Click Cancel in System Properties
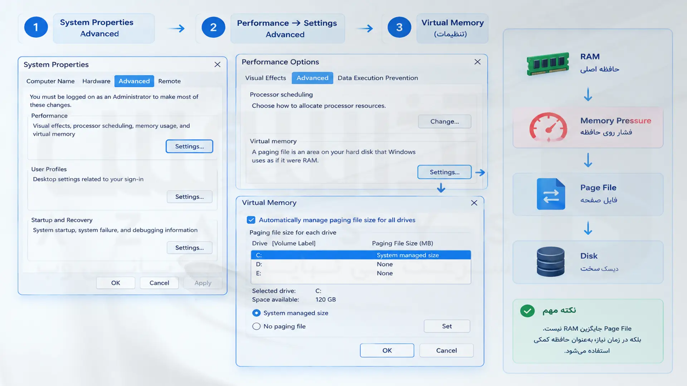 coord(159,283)
